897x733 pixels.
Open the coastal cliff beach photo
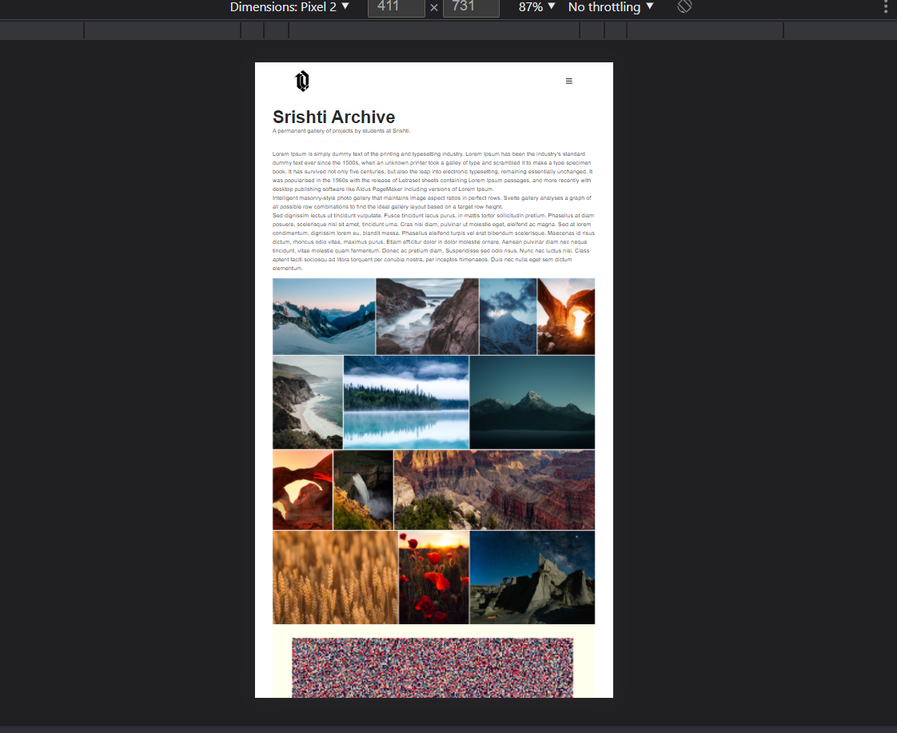[308, 403]
